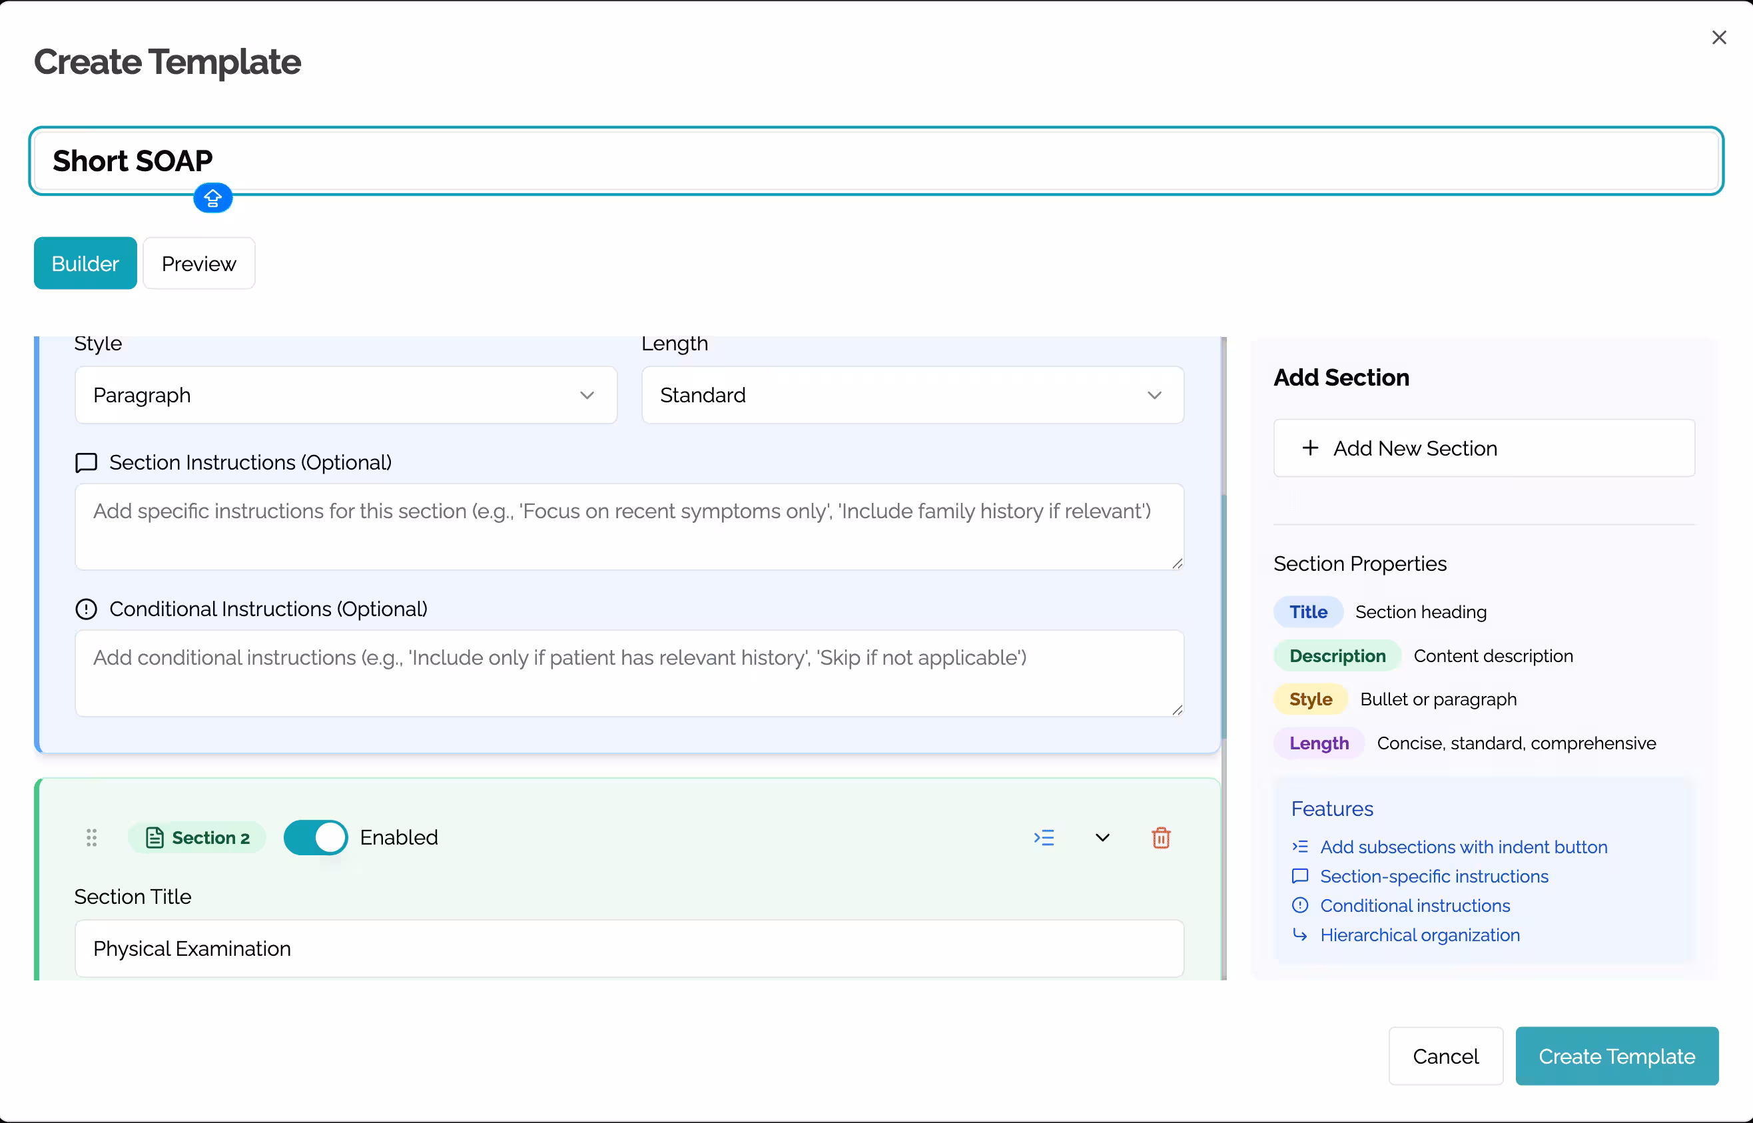Click the Style property badge
The height and width of the screenshot is (1123, 1753).
coord(1310,699)
